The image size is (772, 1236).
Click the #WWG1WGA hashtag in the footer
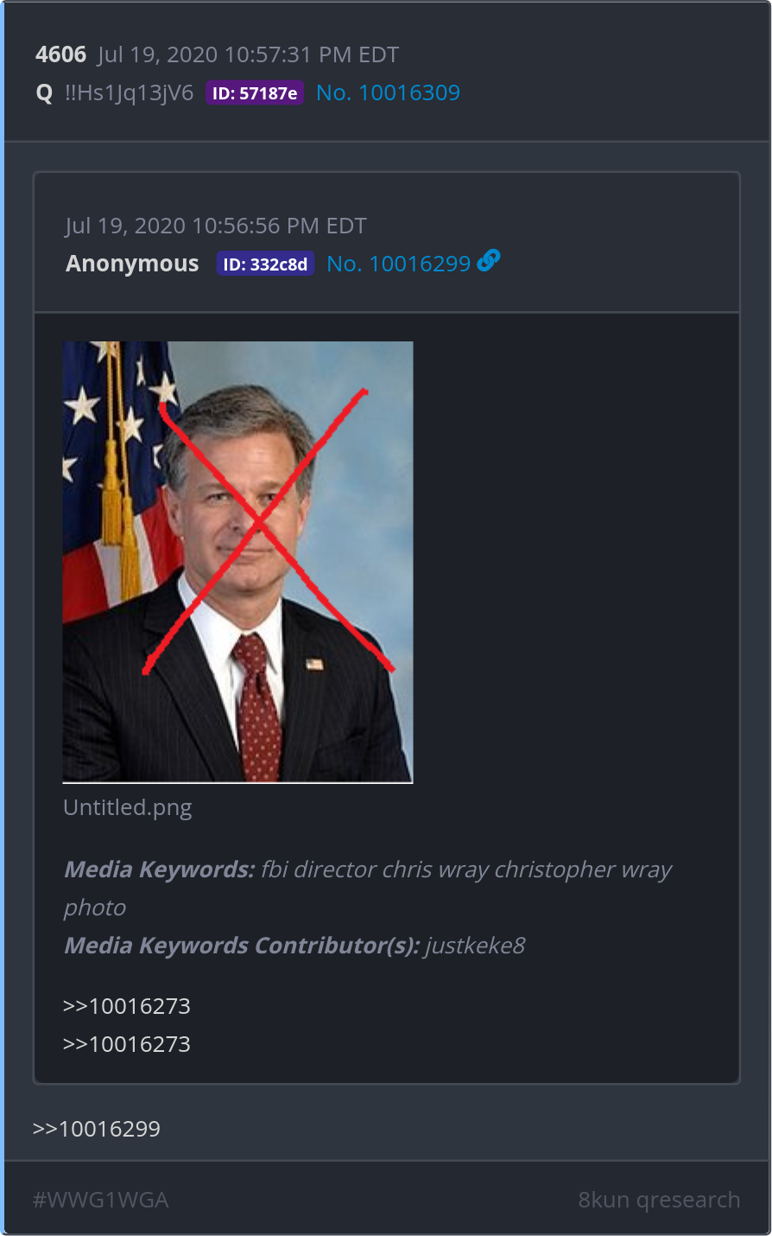[x=100, y=1200]
